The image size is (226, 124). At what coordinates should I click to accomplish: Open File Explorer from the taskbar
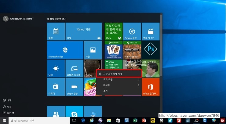pos(109,121)
